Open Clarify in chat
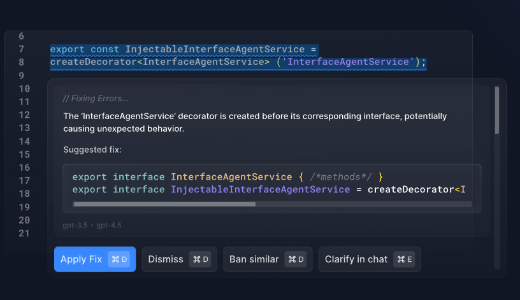Image resolution: width=520 pixels, height=300 pixels. click(370, 259)
